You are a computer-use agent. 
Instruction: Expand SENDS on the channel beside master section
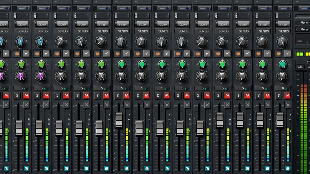coord(284,31)
